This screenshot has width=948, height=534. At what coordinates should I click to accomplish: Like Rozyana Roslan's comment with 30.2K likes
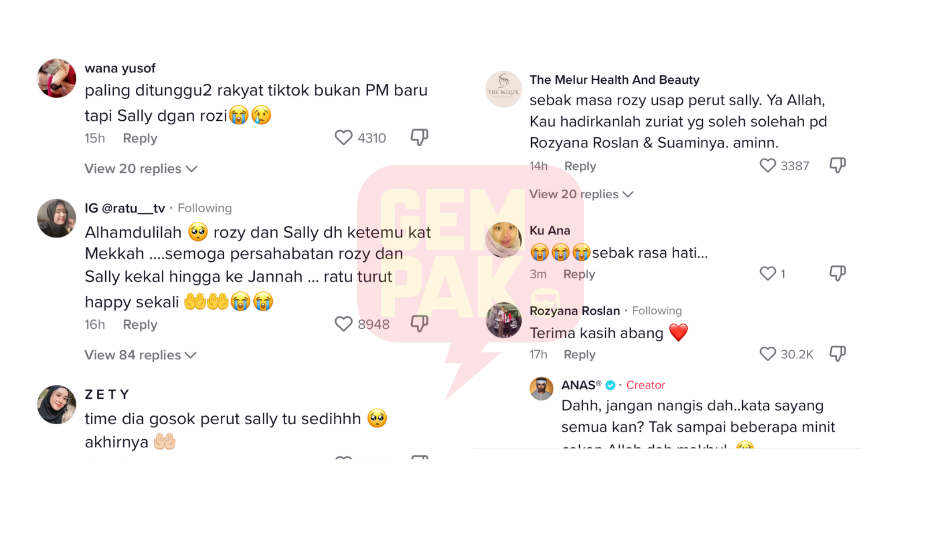pos(768,354)
